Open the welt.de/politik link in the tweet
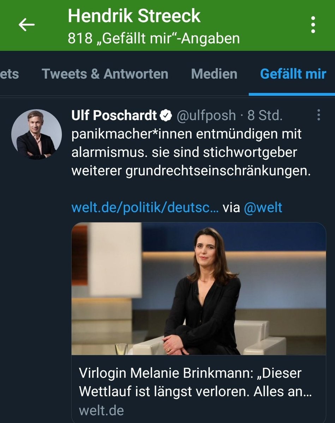The height and width of the screenshot is (423, 335). (x=145, y=207)
